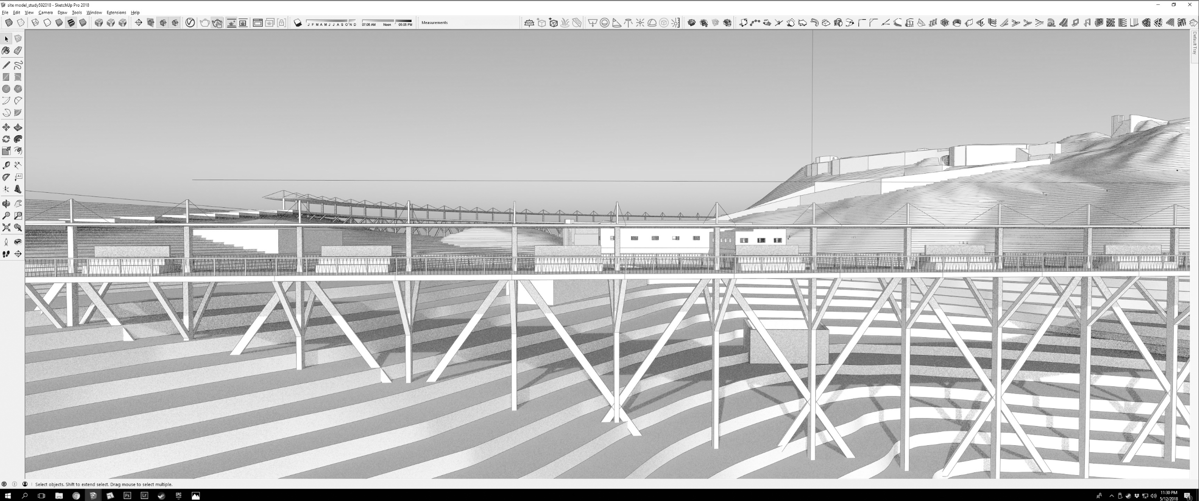The width and height of the screenshot is (1199, 501).
Task: Toggle V-Ray lock camera orientation
Action: pyautogui.click(x=282, y=23)
